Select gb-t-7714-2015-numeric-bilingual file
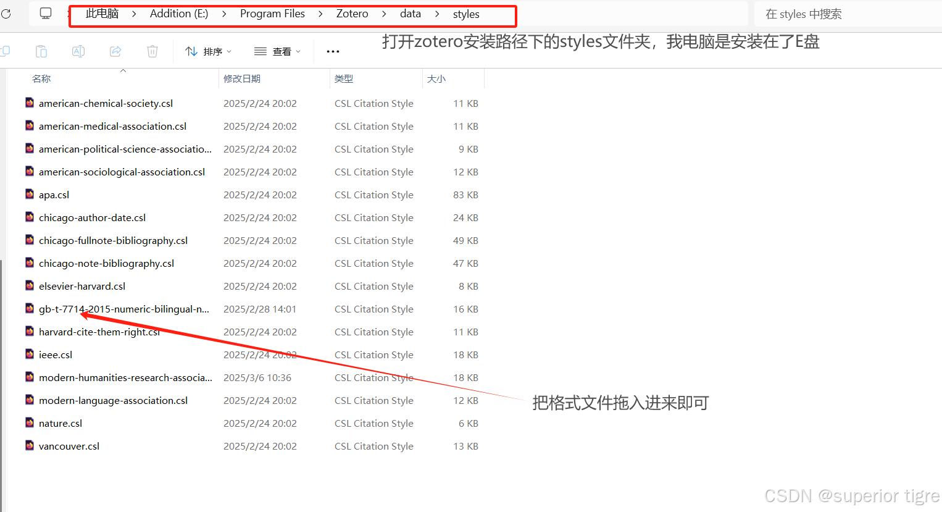Screen dimensions: 942x512 pyautogui.click(x=124, y=309)
